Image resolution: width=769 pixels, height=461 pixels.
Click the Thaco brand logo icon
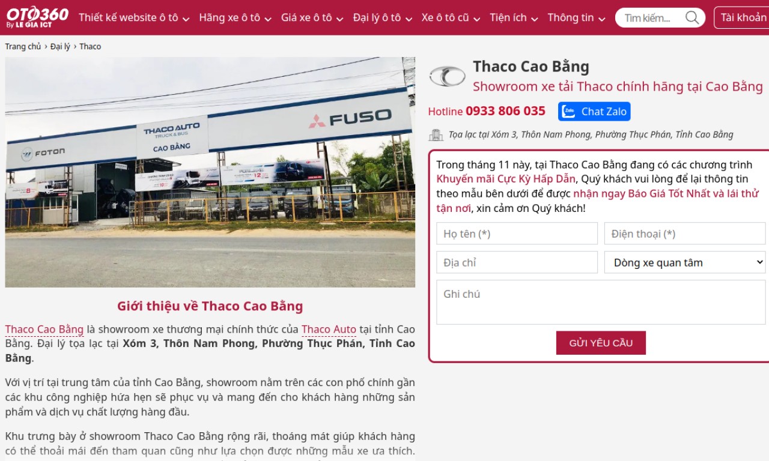(447, 76)
